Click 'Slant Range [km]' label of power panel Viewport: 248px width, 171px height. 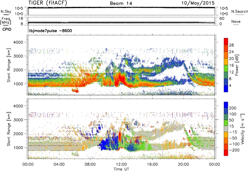pyautogui.click(x=9, y=65)
